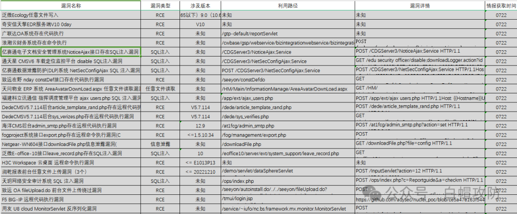Click the 0722 cell in H3C Workspace row
The image size is (517, 214).
501,163
